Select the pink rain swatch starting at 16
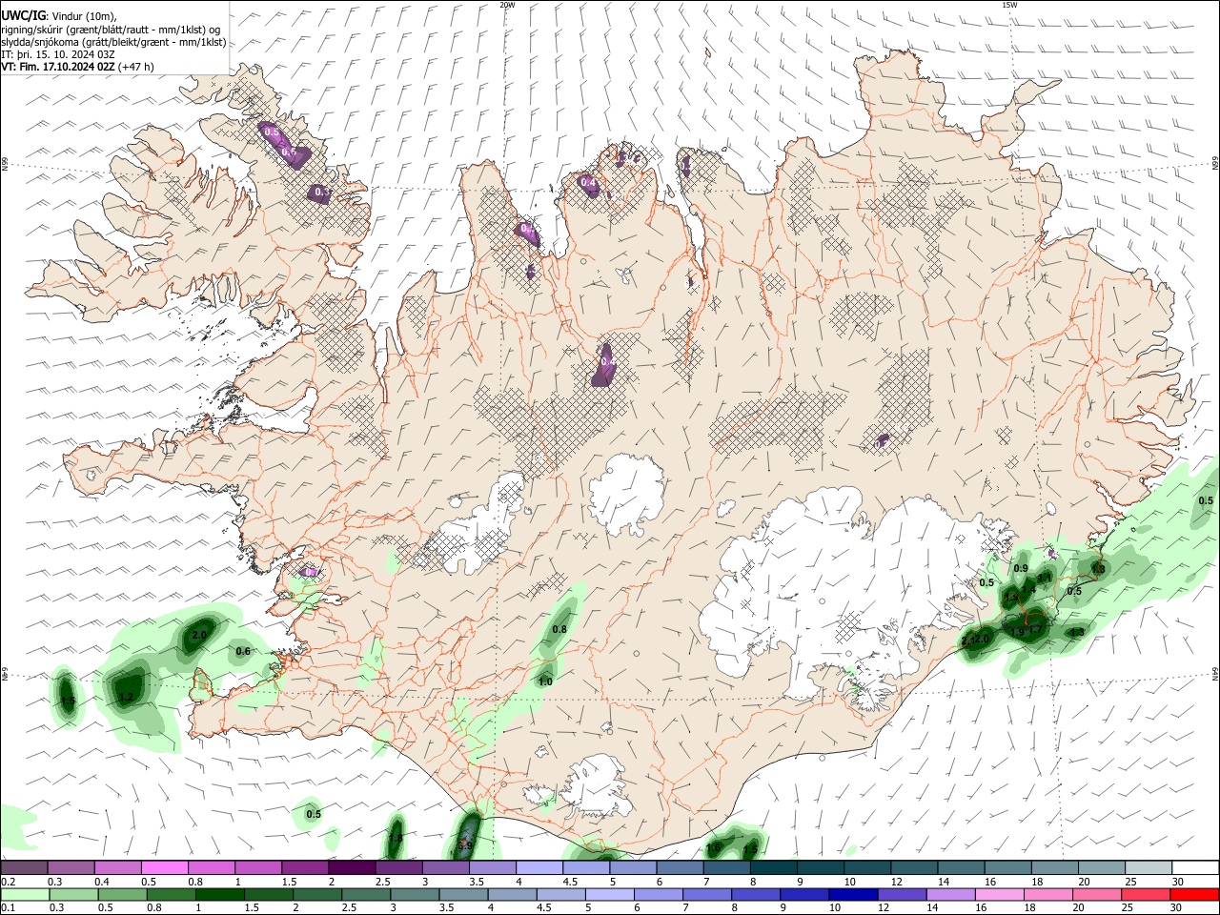This screenshot has height=915, width=1220. 999,894
